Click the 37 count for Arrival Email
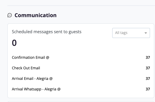Viewport: 155px width, 102px height. click(148, 79)
